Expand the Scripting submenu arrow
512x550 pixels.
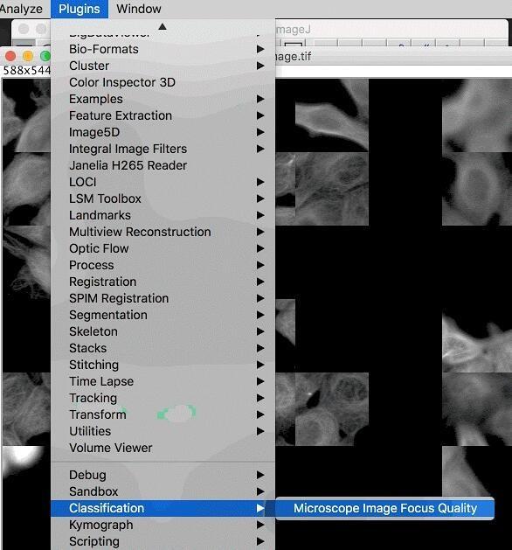(260, 541)
